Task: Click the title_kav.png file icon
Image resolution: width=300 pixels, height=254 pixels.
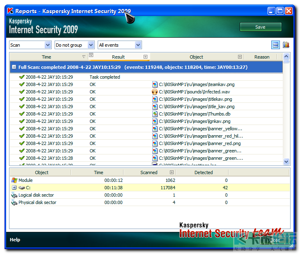Action: (155, 107)
